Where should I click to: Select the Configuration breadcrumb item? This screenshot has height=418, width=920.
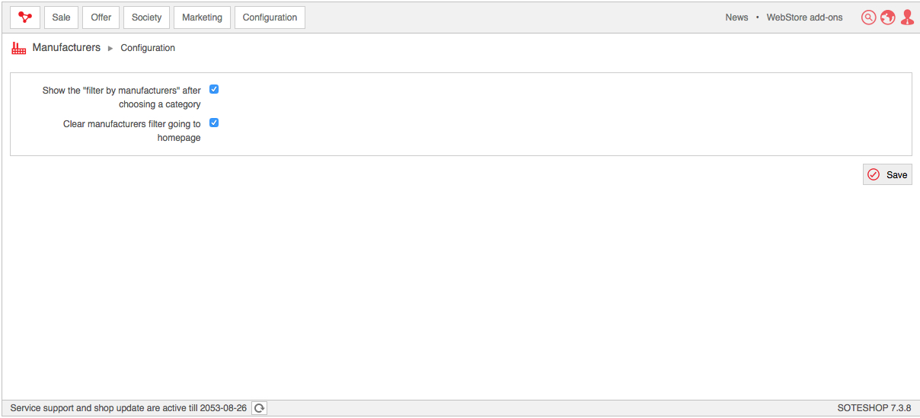148,48
